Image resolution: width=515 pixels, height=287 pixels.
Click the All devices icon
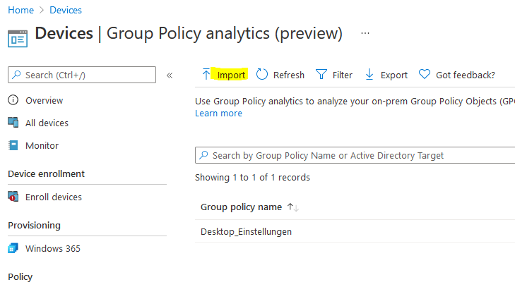[13, 123]
